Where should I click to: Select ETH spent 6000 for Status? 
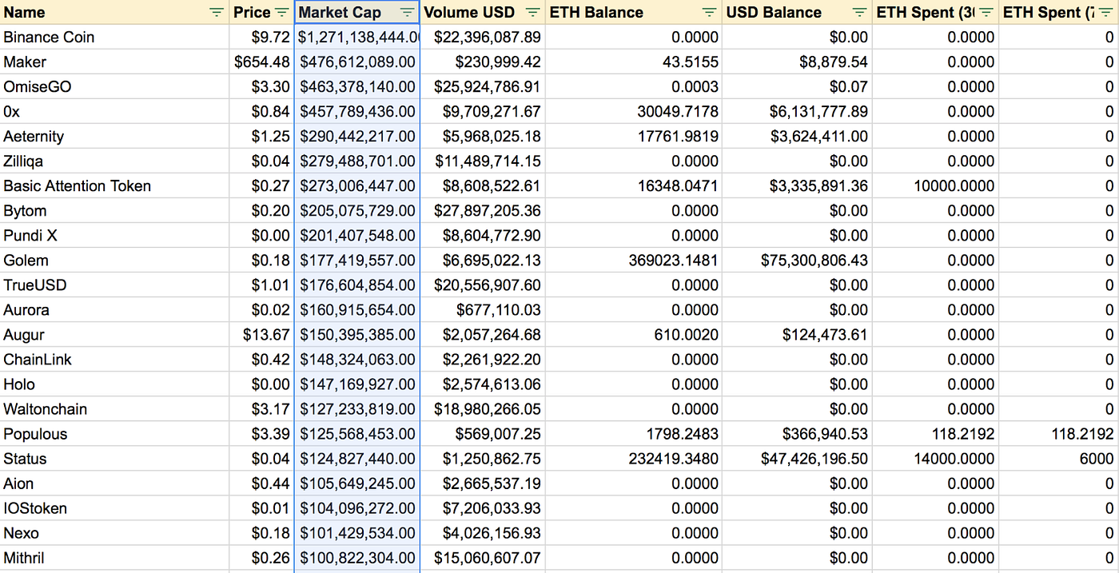pyautogui.click(x=1059, y=458)
